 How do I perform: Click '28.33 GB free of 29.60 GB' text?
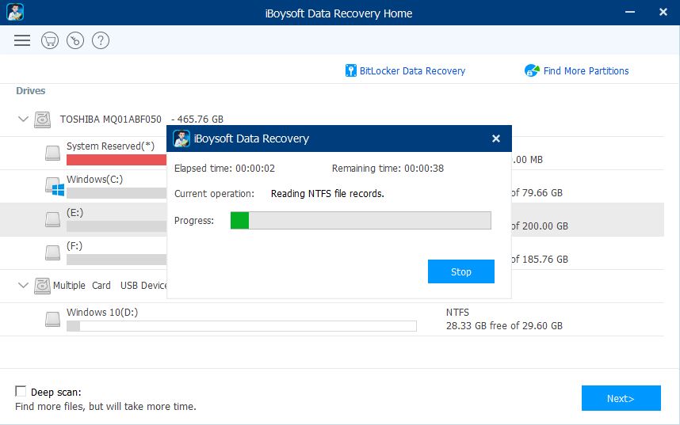(x=504, y=326)
